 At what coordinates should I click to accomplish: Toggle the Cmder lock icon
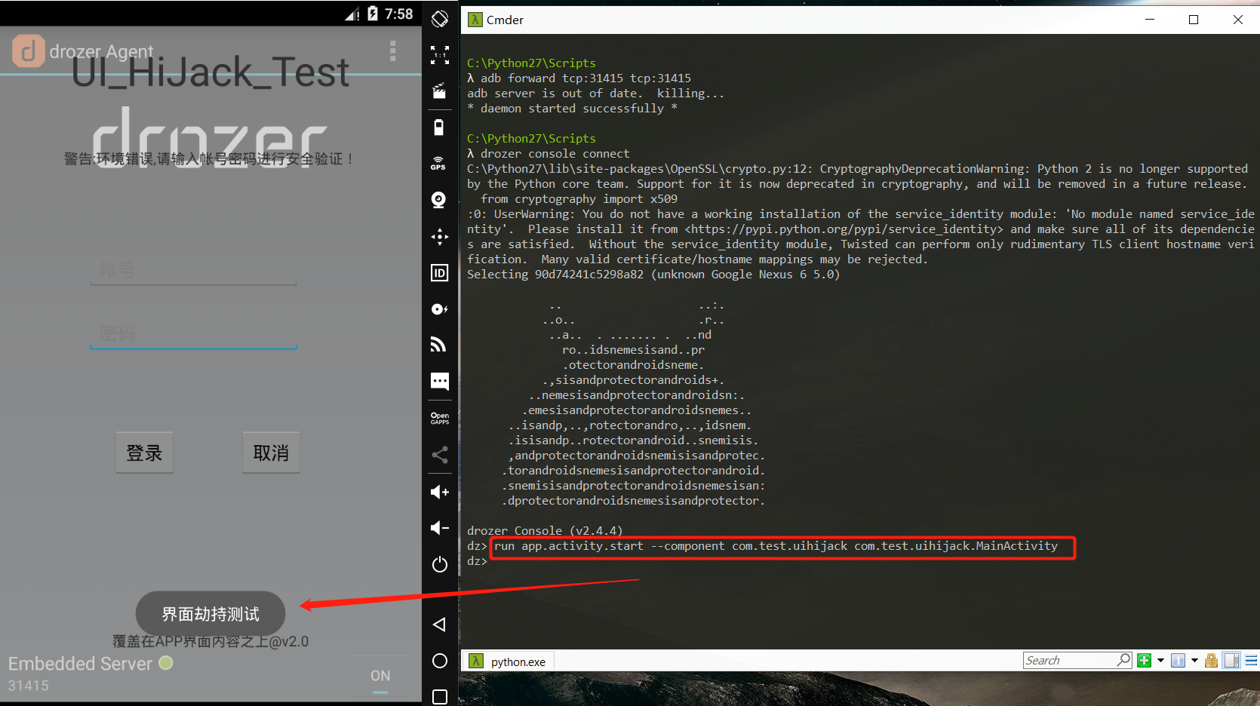click(x=1211, y=660)
